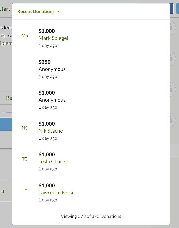Open Mark Spiegel's donor profile
Viewport: 179px width, 228px height.
point(53,38)
